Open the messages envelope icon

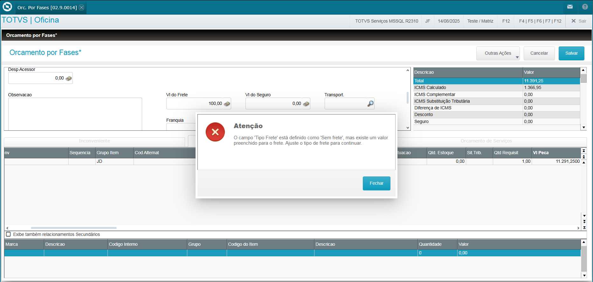tap(570, 7)
